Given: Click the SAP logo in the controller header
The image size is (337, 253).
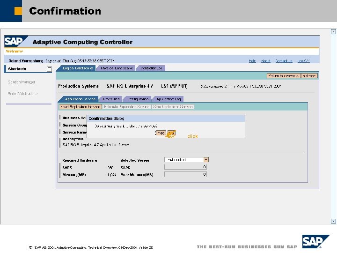Looking at the screenshot, I should click(x=16, y=41).
